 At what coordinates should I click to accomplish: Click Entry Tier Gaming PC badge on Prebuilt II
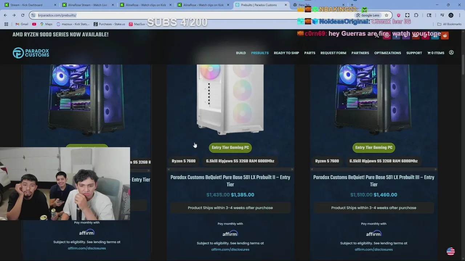pos(230,148)
